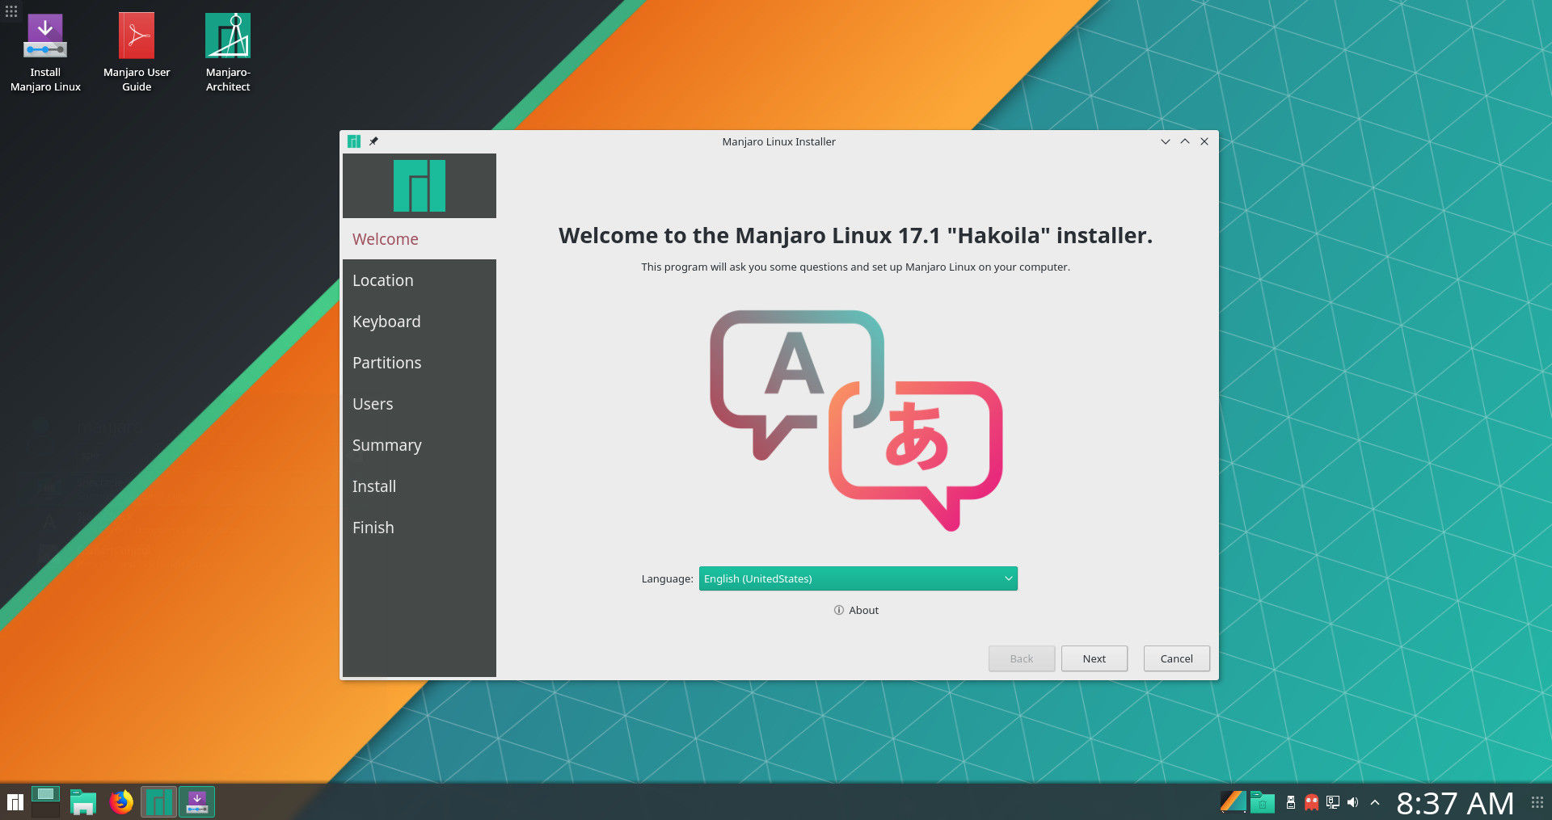The width and height of the screenshot is (1552, 820).
Task: Select the Partitions step in sidebar
Action: click(420, 363)
